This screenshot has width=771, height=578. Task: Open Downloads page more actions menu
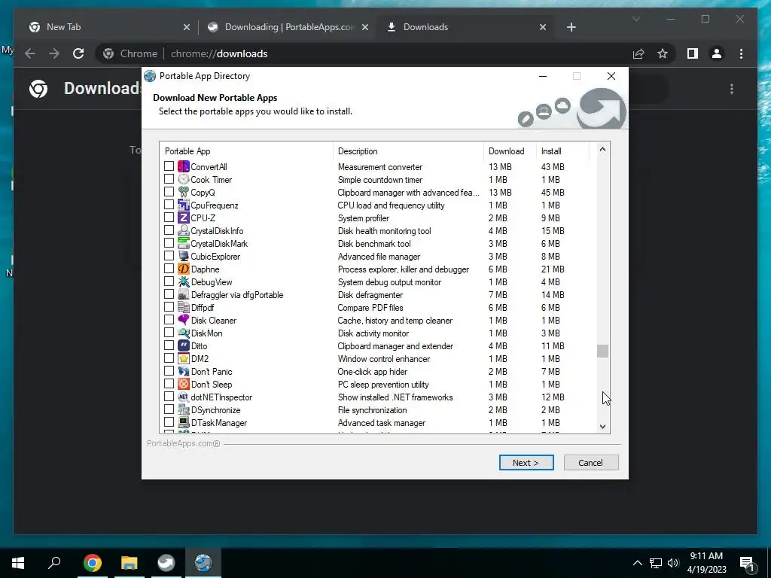732,89
